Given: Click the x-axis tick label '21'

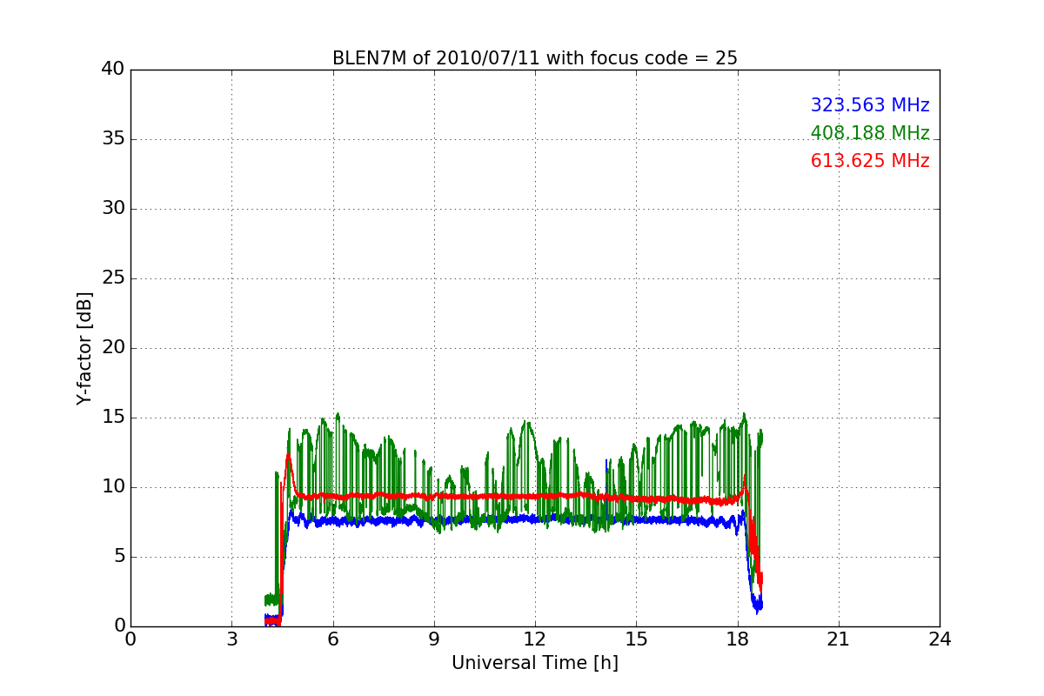Looking at the screenshot, I should [839, 639].
